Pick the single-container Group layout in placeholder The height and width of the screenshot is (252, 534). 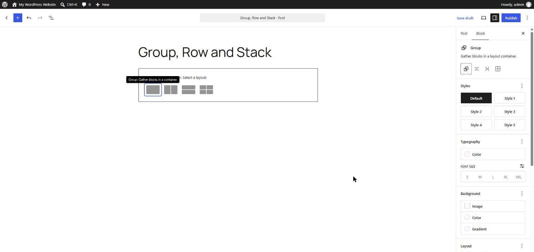pos(153,90)
